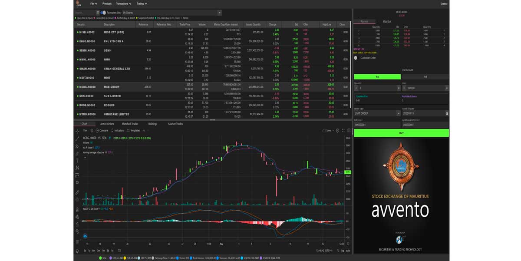The height and width of the screenshot is (261, 521).
Task: Click the Compare symbol button
Action: click(x=102, y=130)
